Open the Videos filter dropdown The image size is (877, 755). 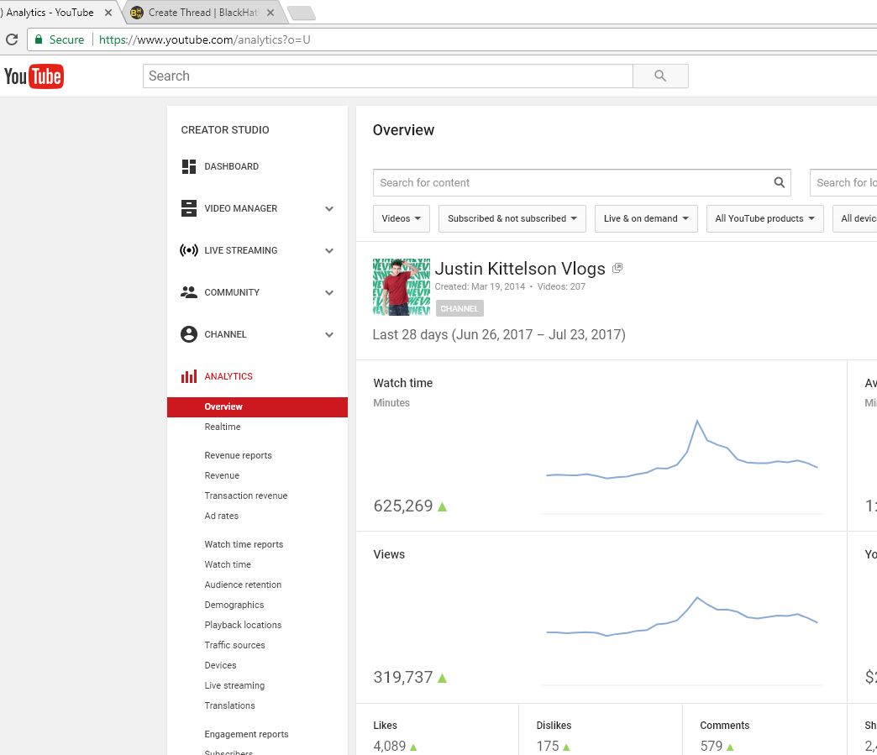coord(401,218)
